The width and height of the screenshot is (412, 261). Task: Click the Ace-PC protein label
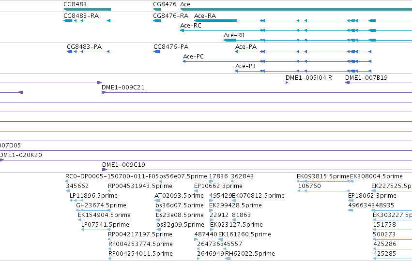tap(193, 57)
